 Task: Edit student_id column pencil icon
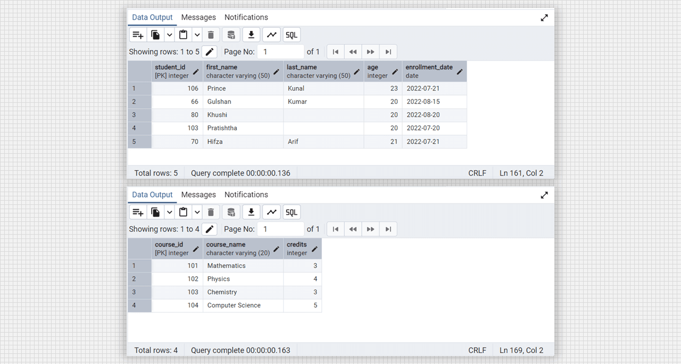coord(196,71)
